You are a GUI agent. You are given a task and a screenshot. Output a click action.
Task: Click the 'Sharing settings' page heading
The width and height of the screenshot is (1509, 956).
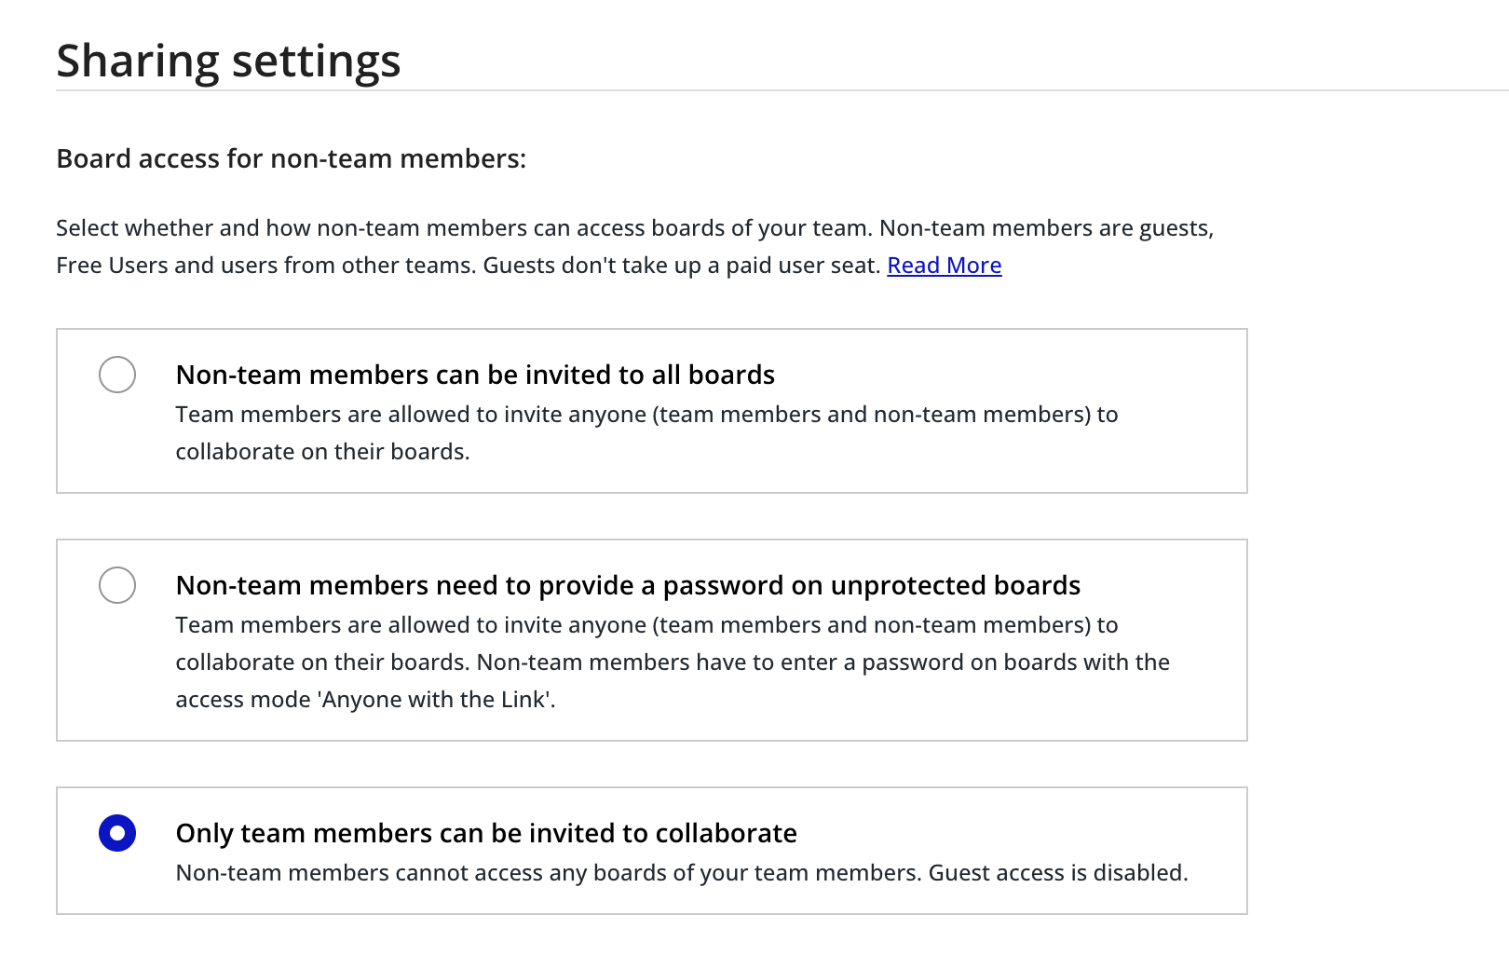coord(228,61)
